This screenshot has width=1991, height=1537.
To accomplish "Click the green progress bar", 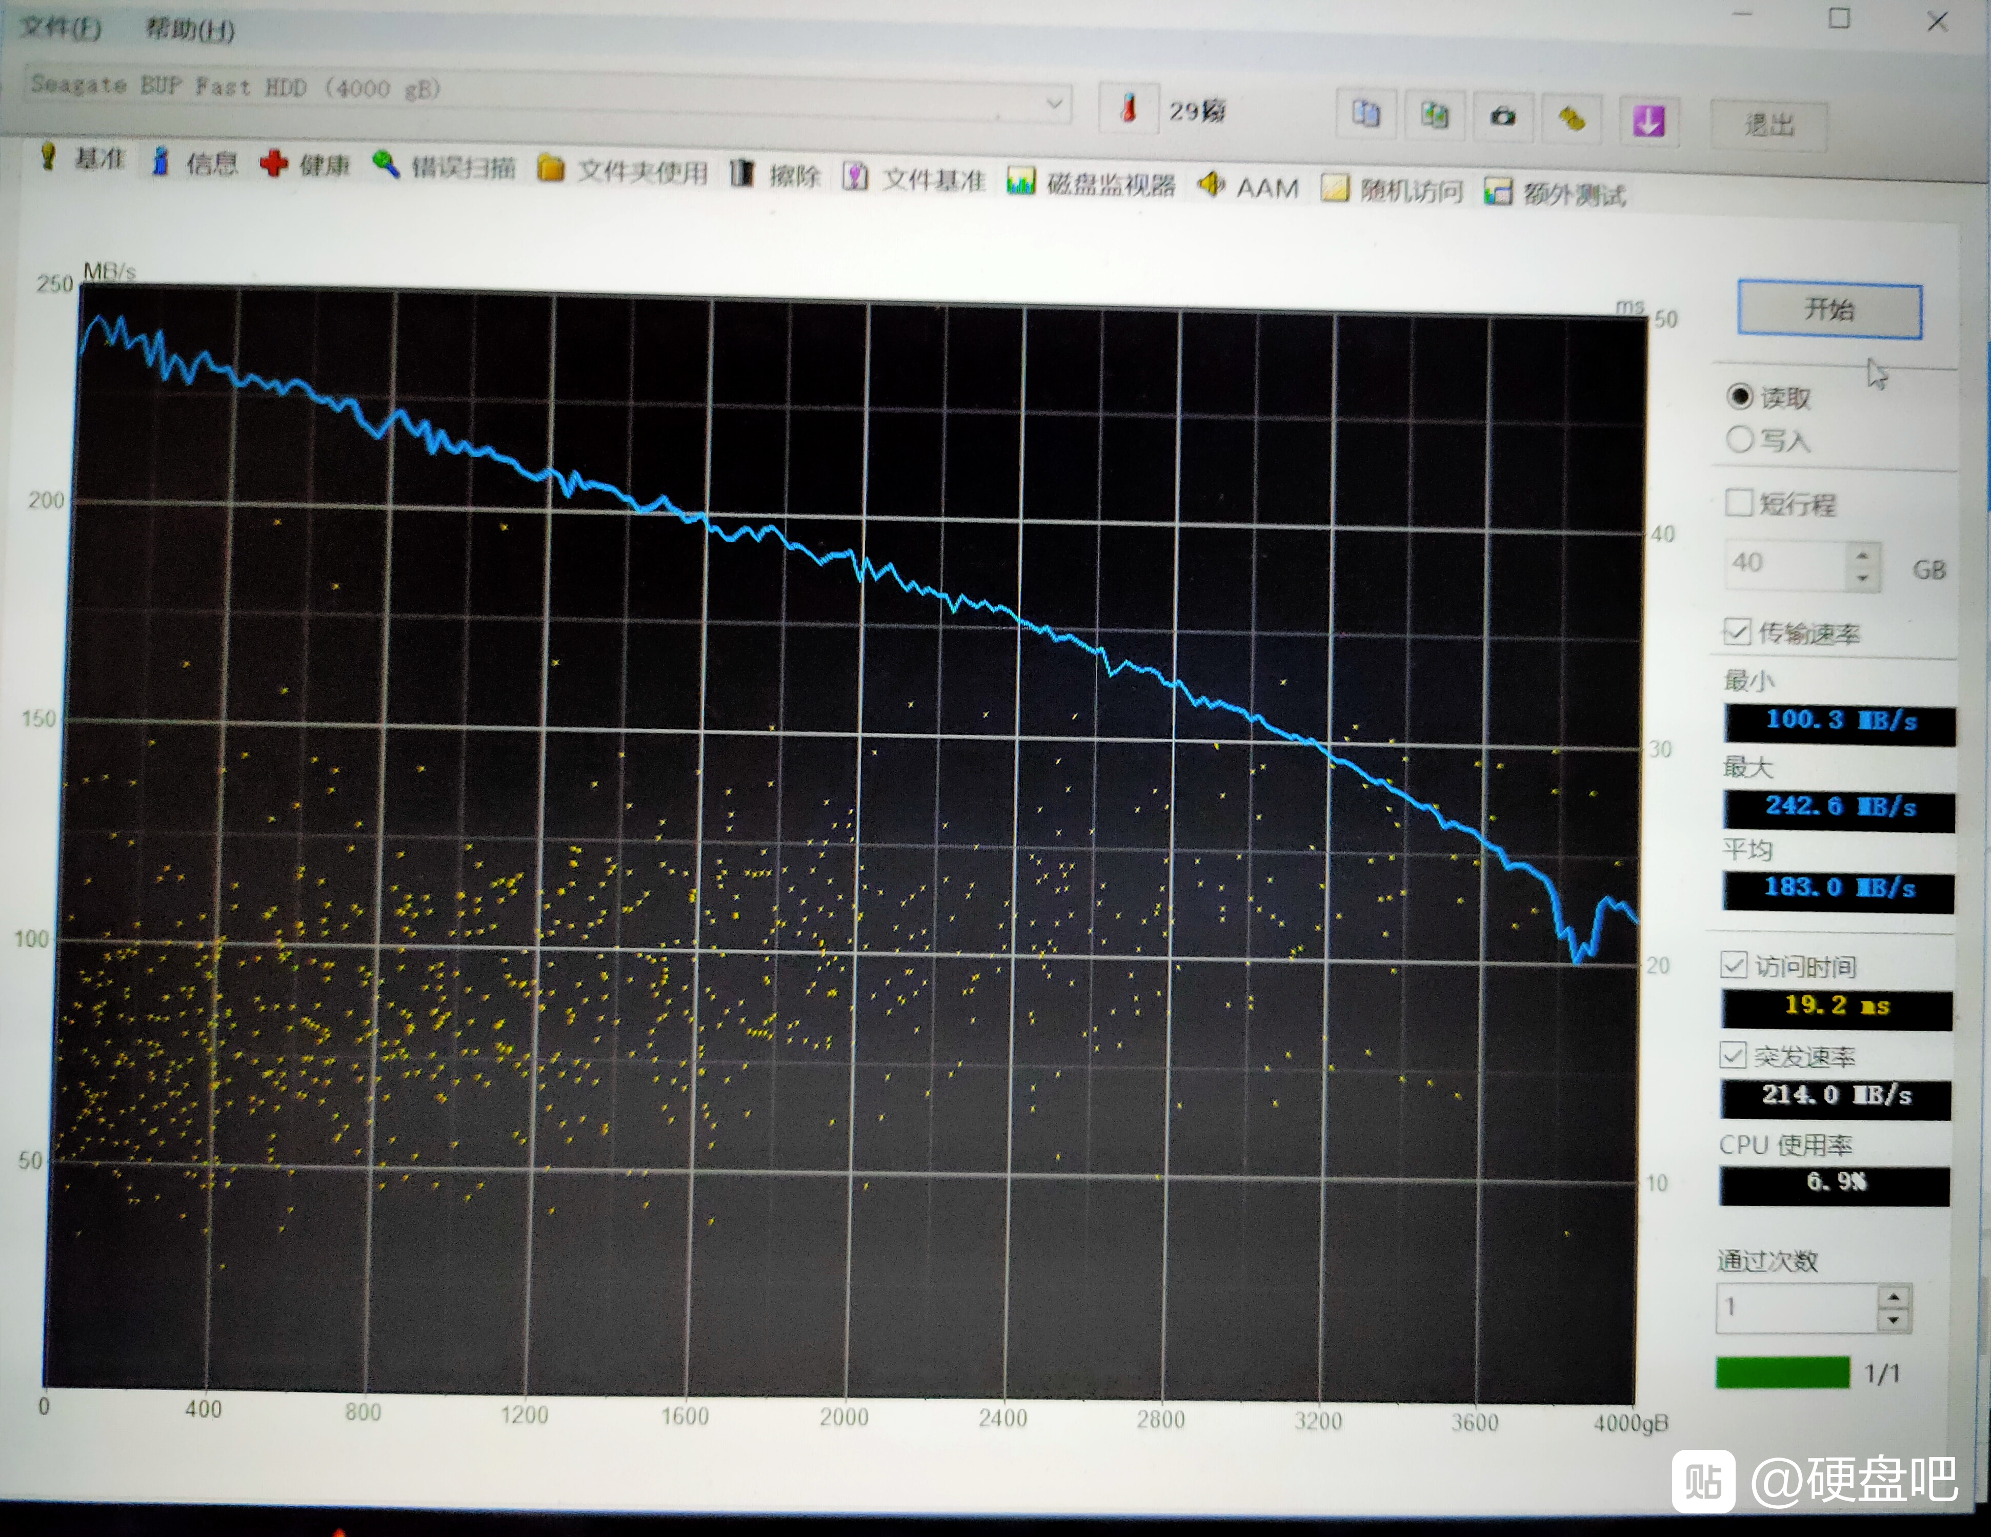I will pyautogui.click(x=1782, y=1372).
